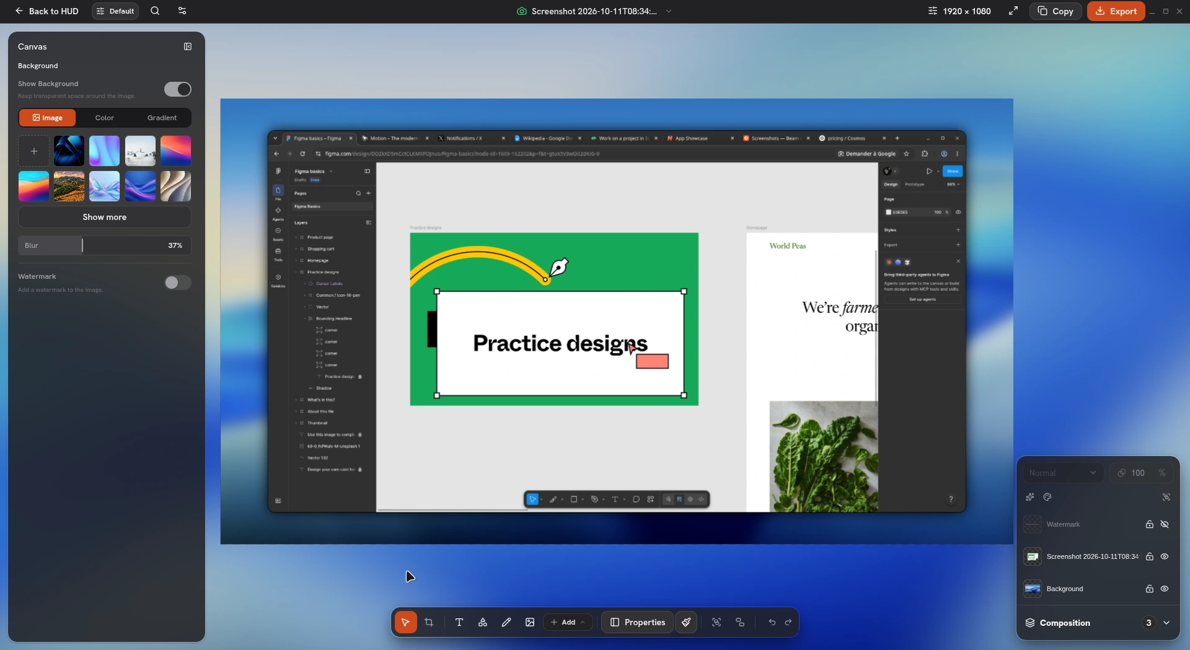Select the Pen drawing tool

pos(506,622)
